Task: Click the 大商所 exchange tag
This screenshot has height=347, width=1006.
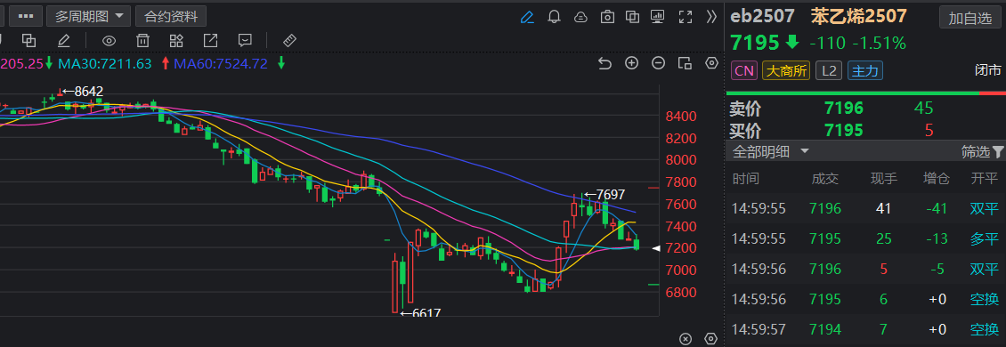Action: [786, 70]
